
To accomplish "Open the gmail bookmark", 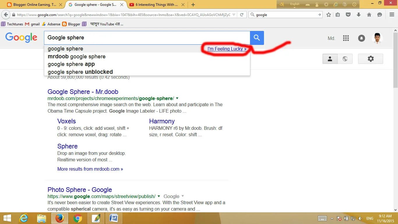I will pyautogui.click(x=32, y=24).
